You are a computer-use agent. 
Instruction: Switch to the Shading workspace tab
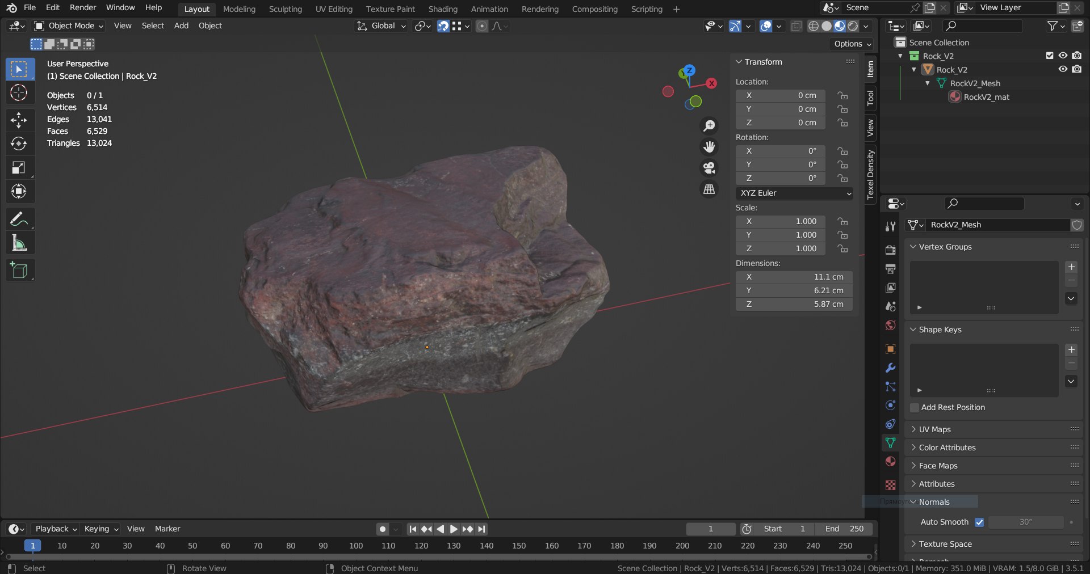[x=443, y=9]
